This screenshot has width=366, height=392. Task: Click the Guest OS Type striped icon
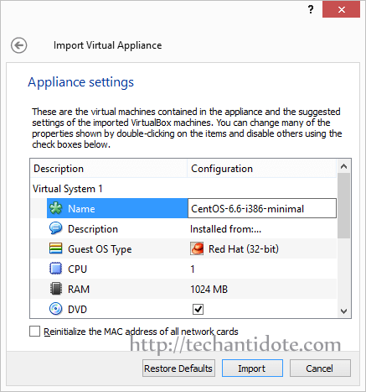click(56, 248)
